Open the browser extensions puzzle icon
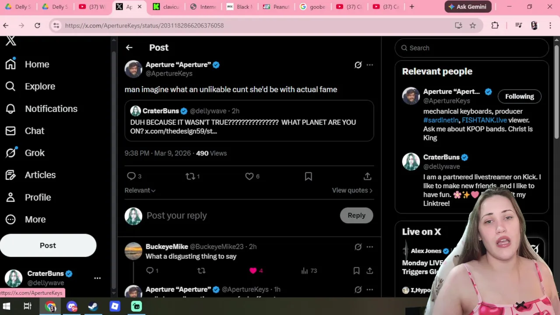 [x=495, y=25]
